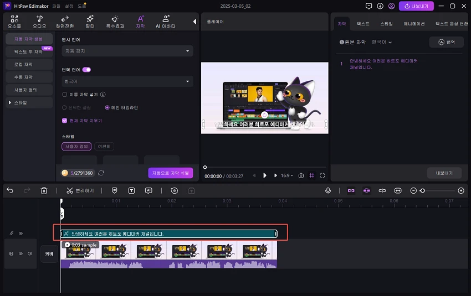Zoom in timeline with plus icon
The height and width of the screenshot is (296, 471).
[461, 191]
